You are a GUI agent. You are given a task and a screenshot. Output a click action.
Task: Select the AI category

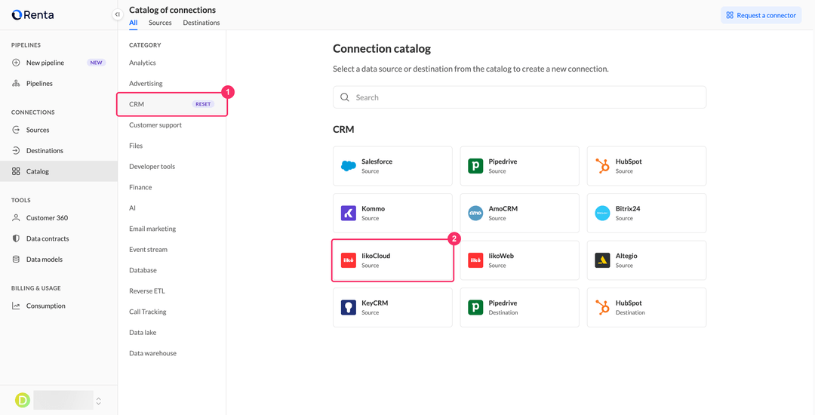click(x=133, y=207)
